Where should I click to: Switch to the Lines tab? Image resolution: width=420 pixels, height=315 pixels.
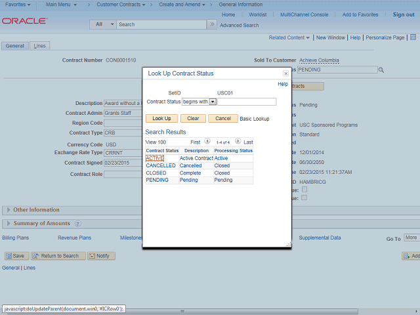[x=39, y=46]
